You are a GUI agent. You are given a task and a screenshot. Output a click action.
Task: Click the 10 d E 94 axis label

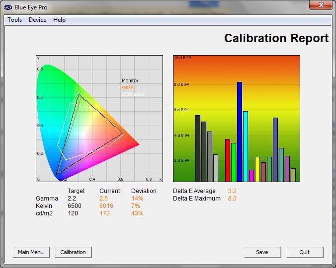[x=182, y=58]
